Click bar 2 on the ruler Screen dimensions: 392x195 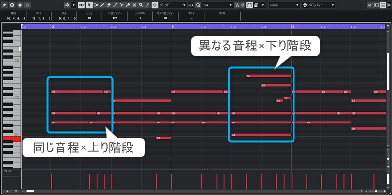point(53,26)
